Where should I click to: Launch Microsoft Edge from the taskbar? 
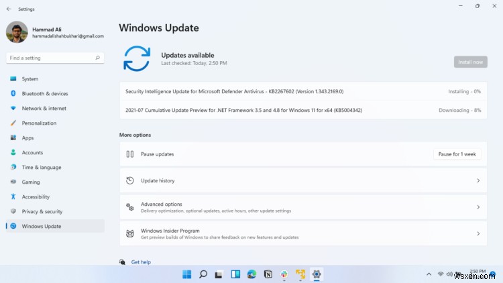251,274
